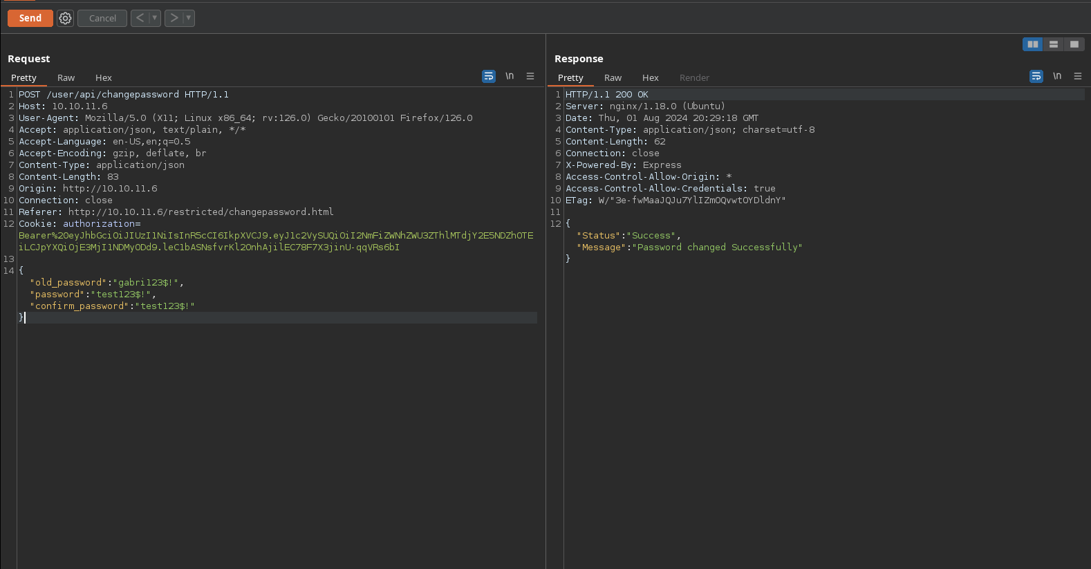Open the Response Render tab
The image size is (1091, 569).
tap(694, 77)
